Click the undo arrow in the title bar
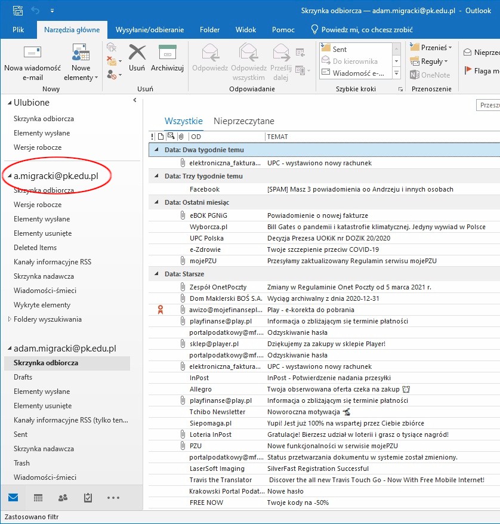Viewport: 500px width, 524px height. pos(35,11)
